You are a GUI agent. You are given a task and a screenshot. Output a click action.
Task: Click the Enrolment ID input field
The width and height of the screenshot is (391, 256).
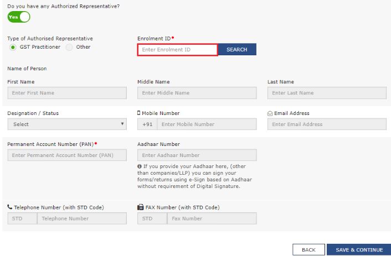(177, 50)
